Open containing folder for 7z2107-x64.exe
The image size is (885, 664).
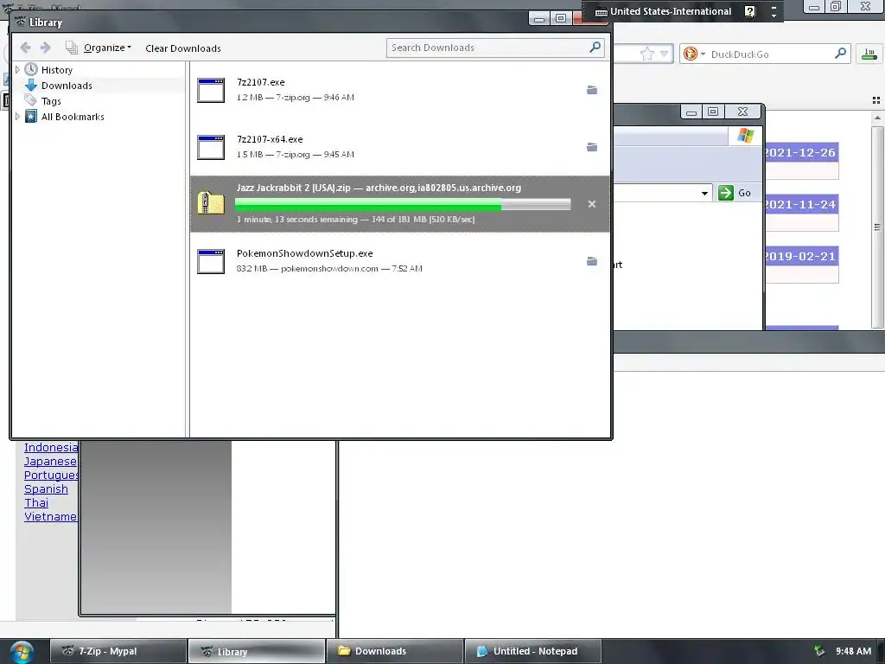(x=591, y=147)
